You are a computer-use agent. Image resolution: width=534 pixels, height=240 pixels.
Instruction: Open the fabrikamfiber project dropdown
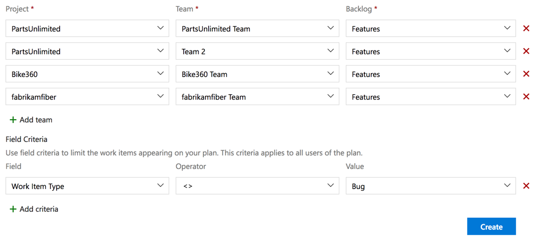point(87,96)
